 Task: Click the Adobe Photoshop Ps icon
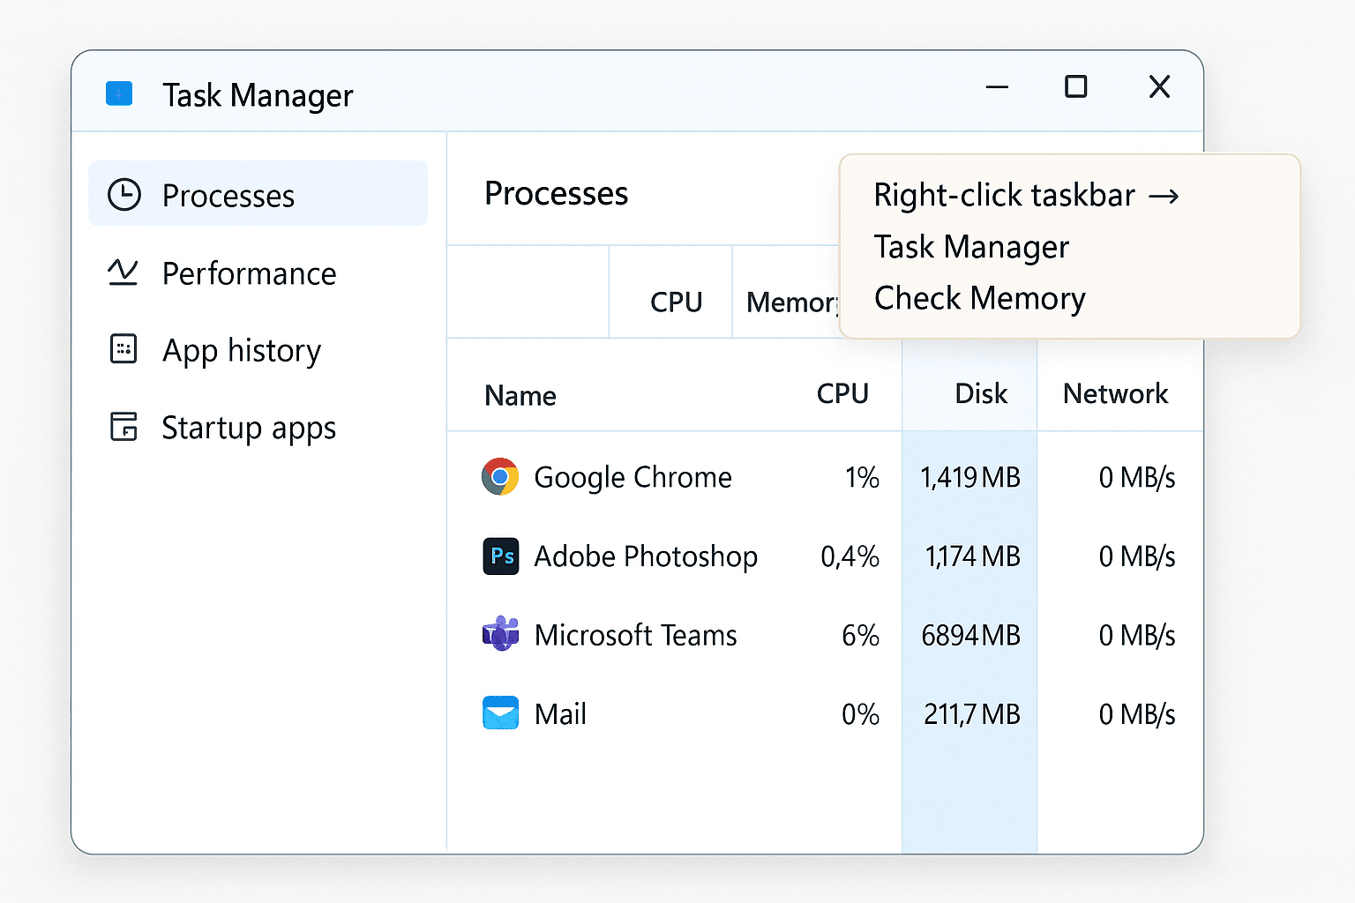click(x=501, y=556)
